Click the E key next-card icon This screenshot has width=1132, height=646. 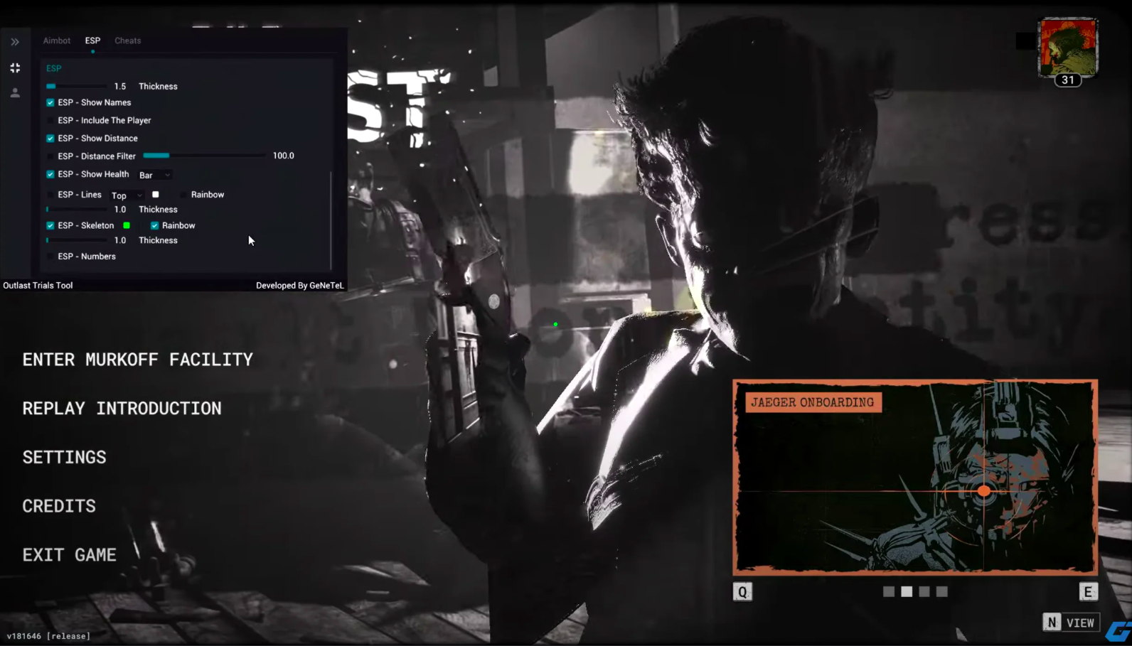click(1088, 592)
